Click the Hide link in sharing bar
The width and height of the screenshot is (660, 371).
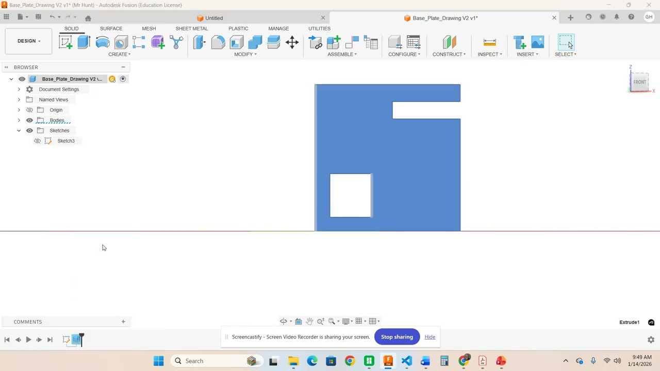coord(430,337)
